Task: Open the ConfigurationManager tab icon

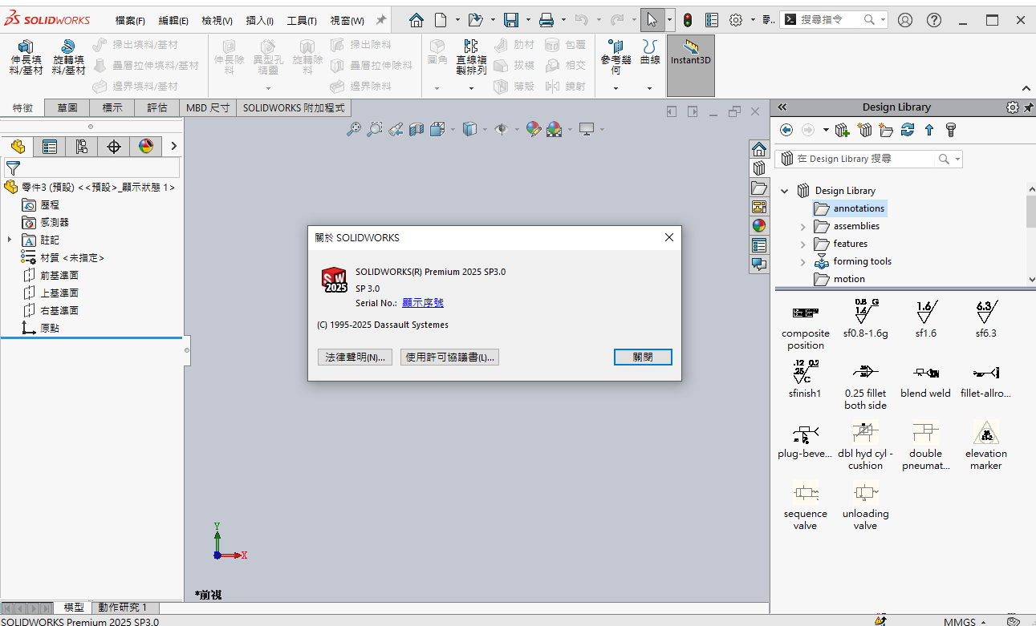Action: pos(82,146)
